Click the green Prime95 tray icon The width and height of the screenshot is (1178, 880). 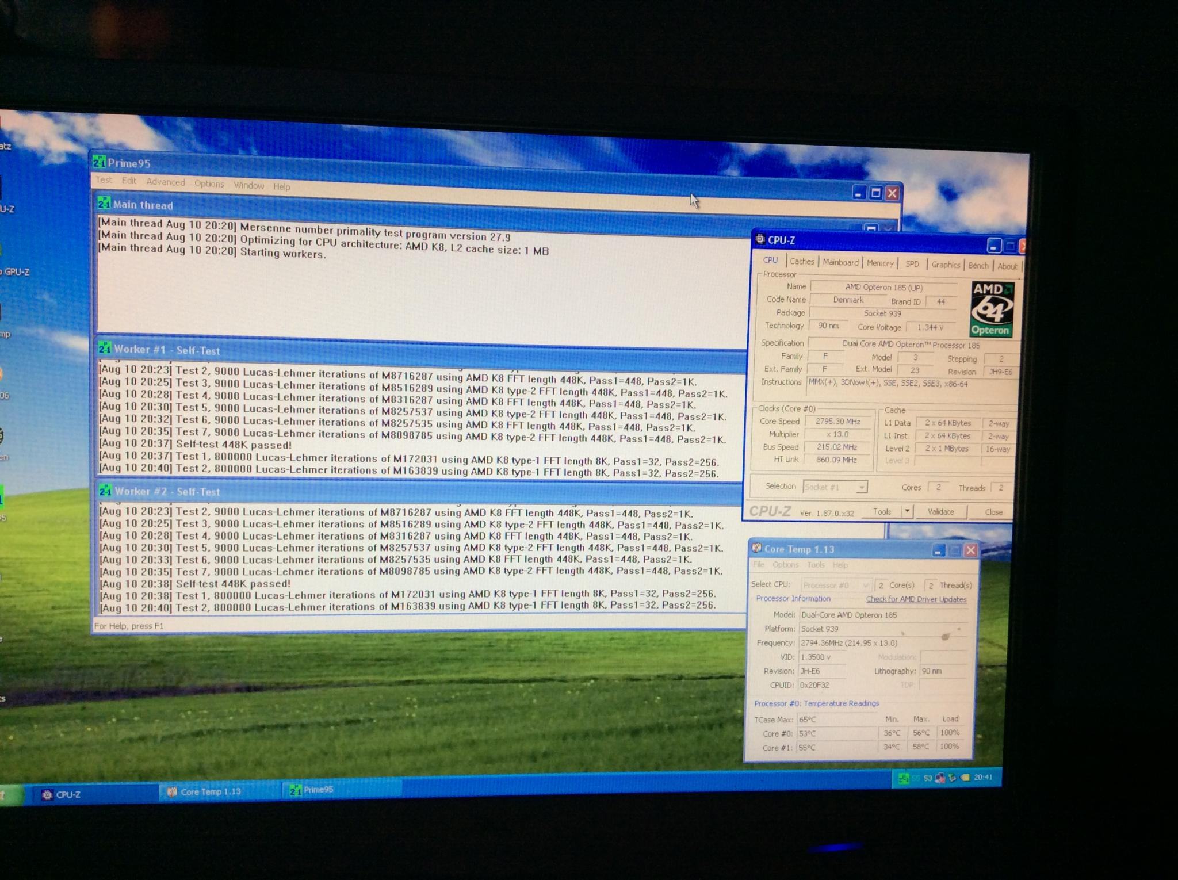[x=904, y=779]
